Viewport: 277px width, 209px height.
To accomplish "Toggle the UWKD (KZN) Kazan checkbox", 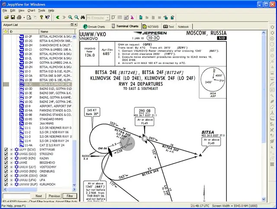I will coord(6,158).
